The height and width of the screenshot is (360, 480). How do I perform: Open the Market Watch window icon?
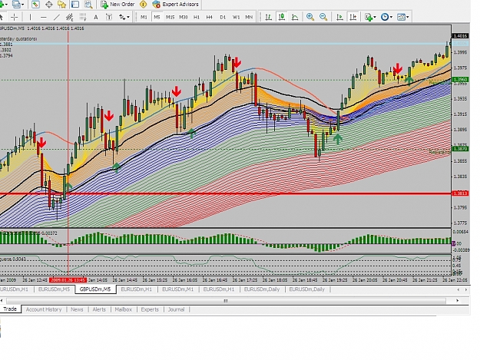[x=35, y=5]
